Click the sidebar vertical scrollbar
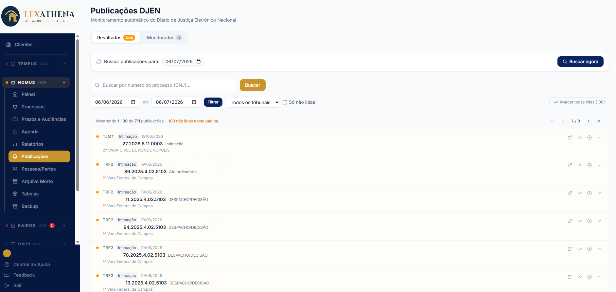This screenshot has width=616, height=292. point(78,115)
